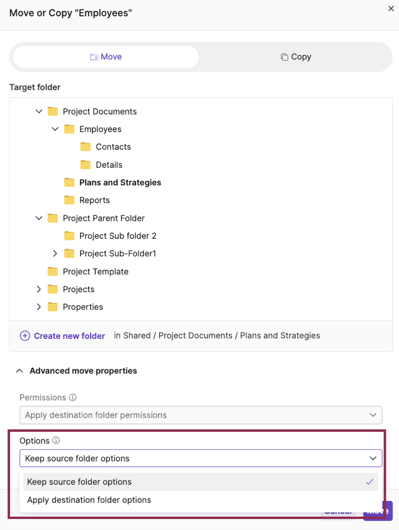Click the Project Template folder icon
Screen dimensions: 399x530
point(52,272)
